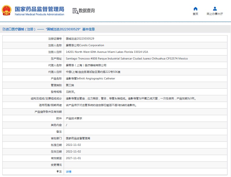Select the Santiago Troncoso #808 production address

(x=127, y=59)
